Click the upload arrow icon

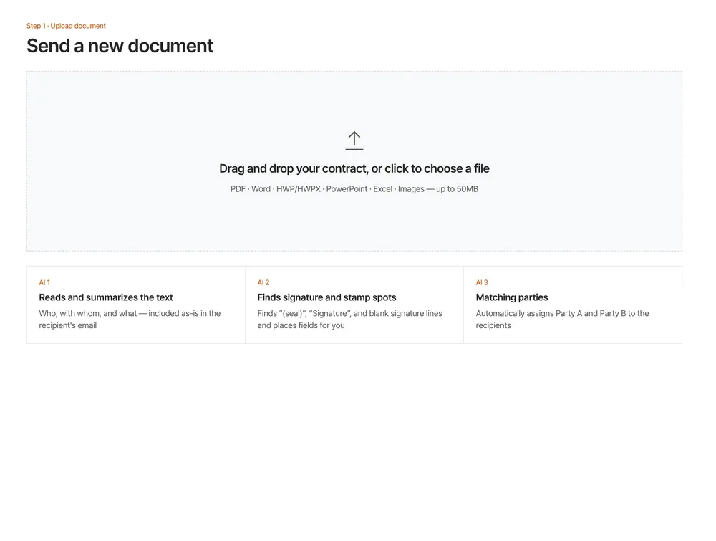coord(354,140)
